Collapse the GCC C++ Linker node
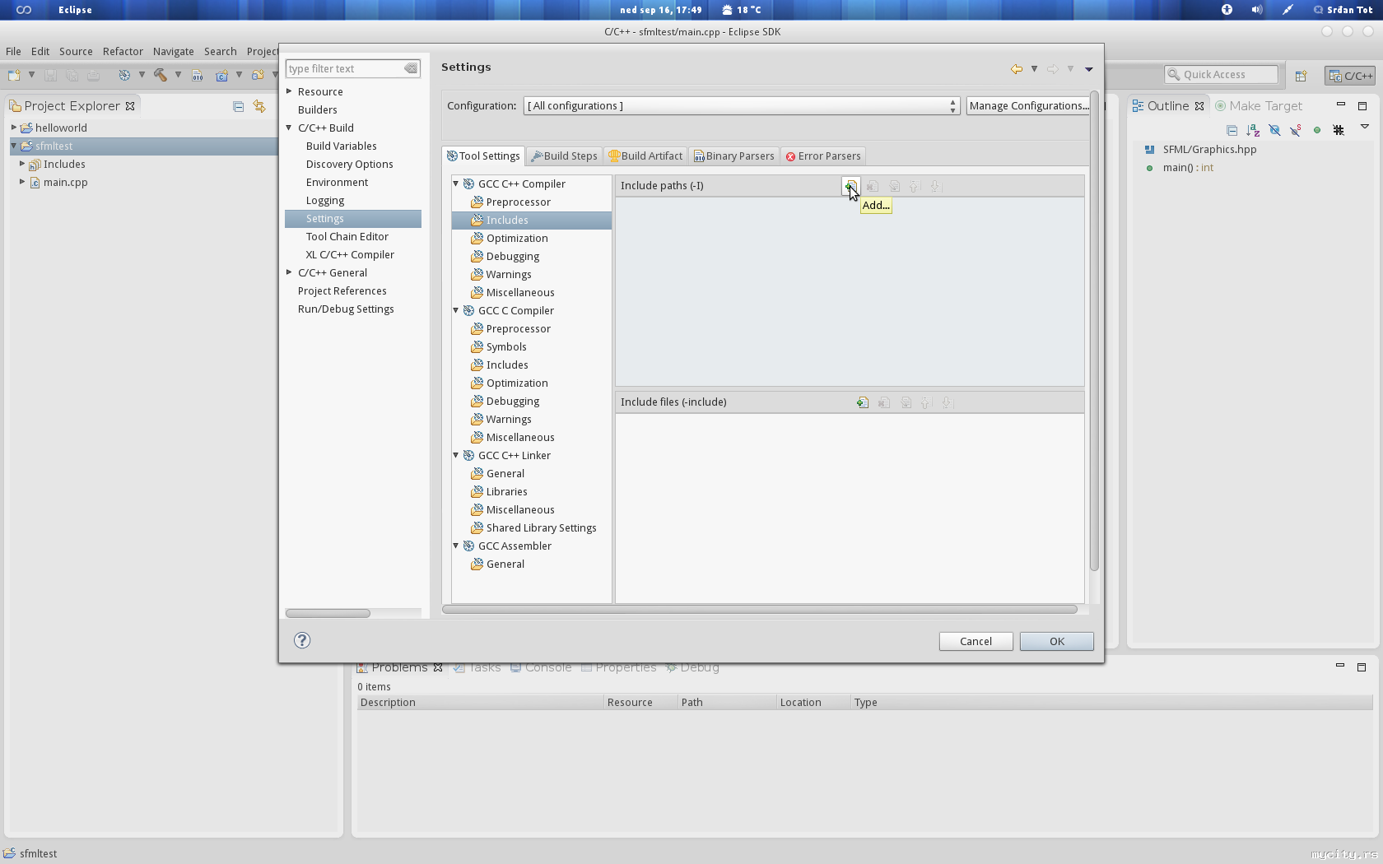The width and height of the screenshot is (1383, 864). click(456, 455)
